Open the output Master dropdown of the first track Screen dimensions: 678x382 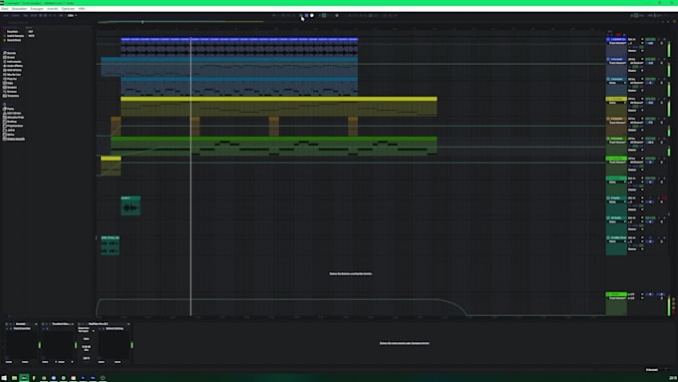[x=635, y=51]
